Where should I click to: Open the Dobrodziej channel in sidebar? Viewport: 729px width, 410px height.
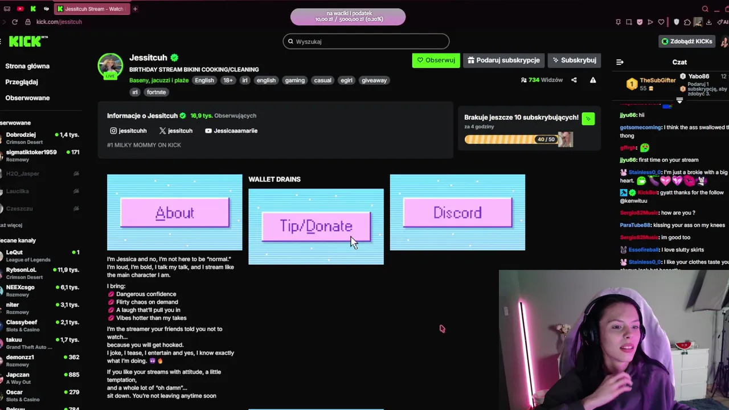pos(40,138)
